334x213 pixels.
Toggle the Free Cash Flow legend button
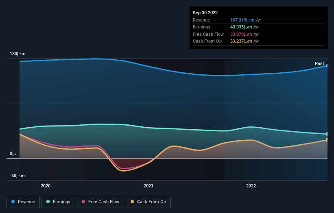100,202
